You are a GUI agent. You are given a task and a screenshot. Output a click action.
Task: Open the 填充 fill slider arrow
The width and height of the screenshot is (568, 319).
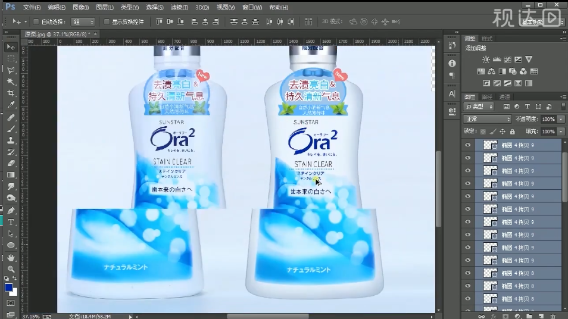[x=561, y=132]
